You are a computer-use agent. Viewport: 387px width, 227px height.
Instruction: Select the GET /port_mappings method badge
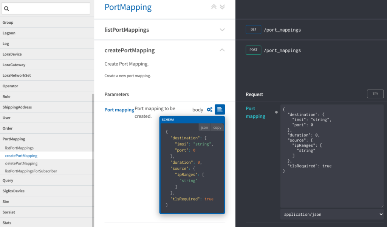click(x=254, y=29)
